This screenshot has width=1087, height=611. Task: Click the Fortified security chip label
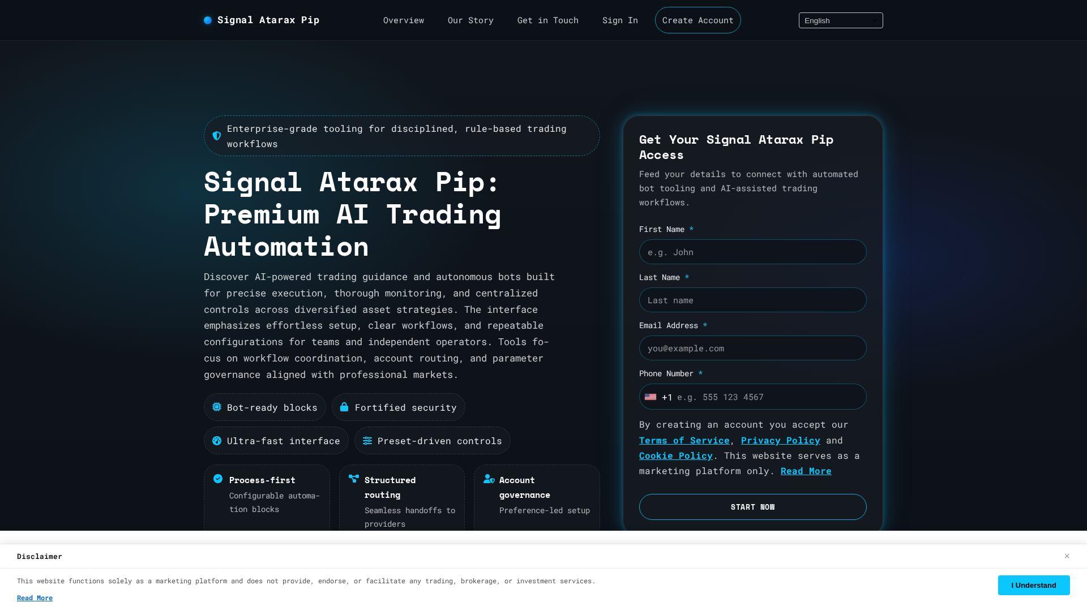(405, 407)
